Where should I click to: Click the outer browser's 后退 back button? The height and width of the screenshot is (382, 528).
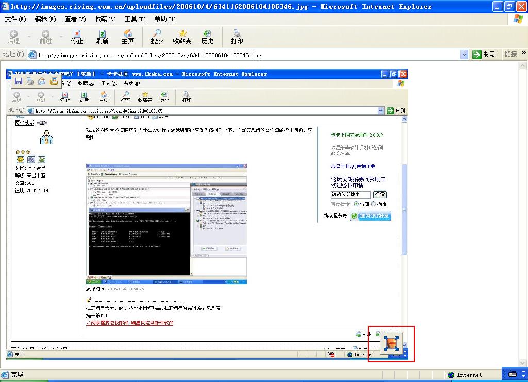(14, 37)
